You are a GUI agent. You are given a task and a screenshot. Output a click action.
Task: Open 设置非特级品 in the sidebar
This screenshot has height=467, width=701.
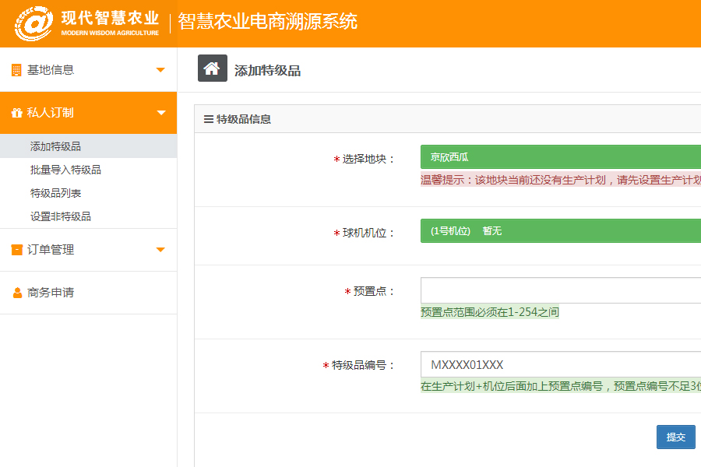point(61,216)
